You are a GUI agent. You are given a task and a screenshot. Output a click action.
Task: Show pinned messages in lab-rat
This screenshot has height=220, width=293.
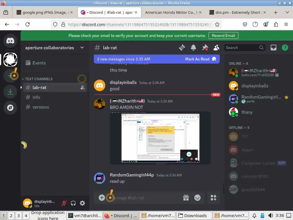pos(205,48)
